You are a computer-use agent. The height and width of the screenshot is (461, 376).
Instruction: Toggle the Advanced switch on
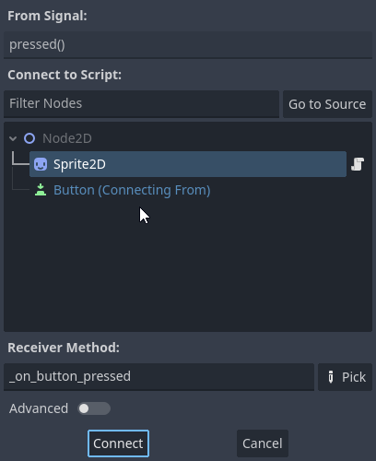point(94,408)
